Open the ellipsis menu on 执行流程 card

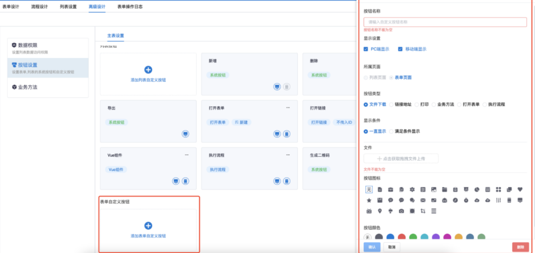point(288,155)
